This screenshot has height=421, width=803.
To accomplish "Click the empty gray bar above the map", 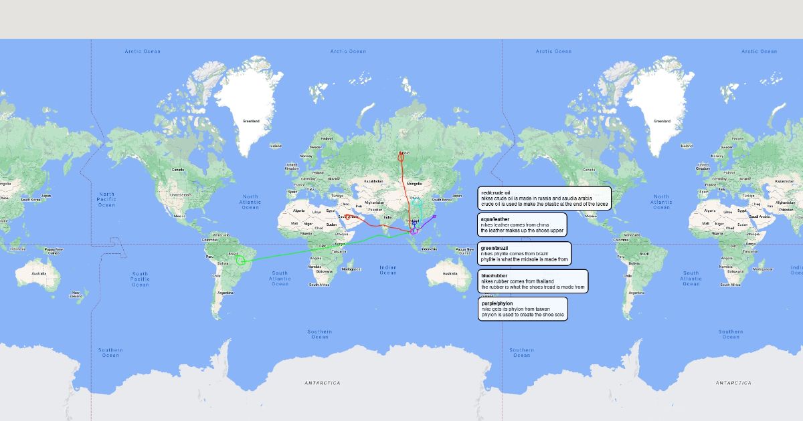I will point(401,19).
